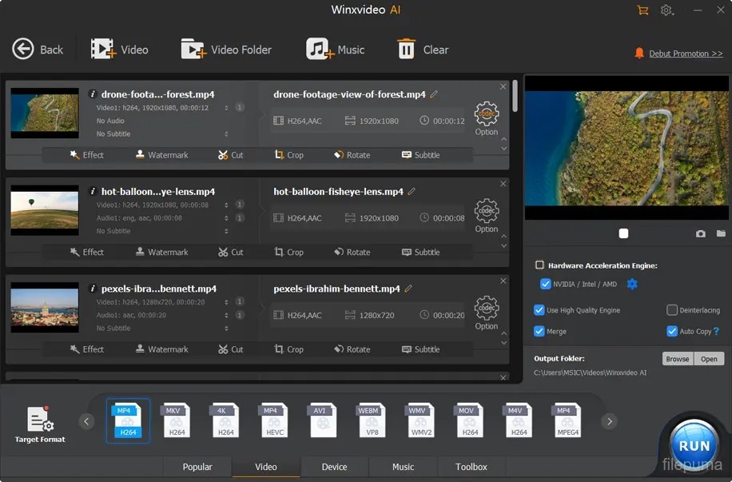Image resolution: width=732 pixels, height=482 pixels.
Task: Edit output name pexels-ibrahim-bennett.mp4 pencil icon
Action: click(408, 289)
